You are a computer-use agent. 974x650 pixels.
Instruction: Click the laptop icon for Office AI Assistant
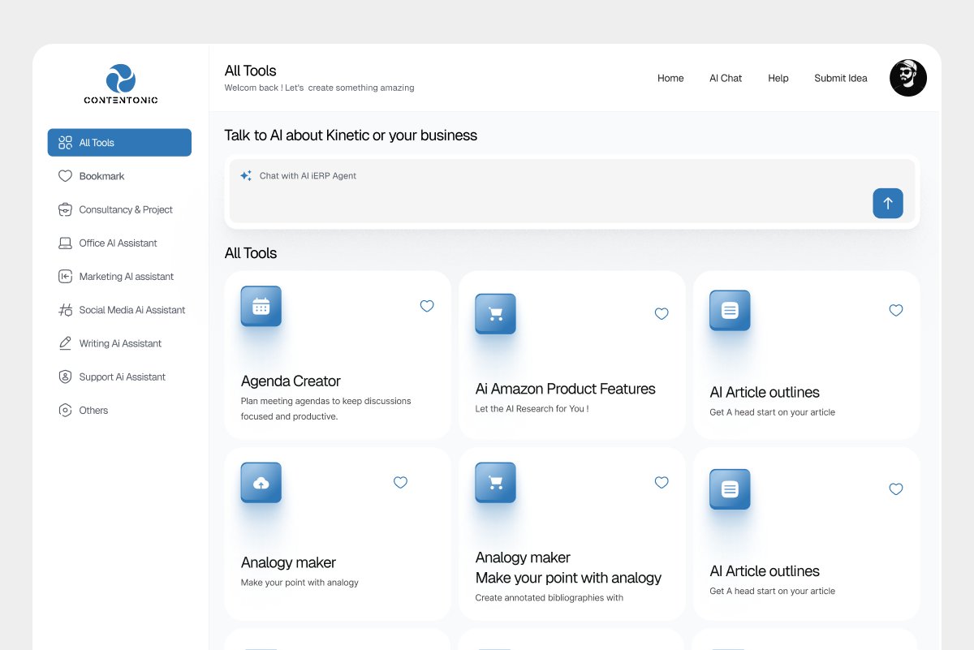(66, 243)
